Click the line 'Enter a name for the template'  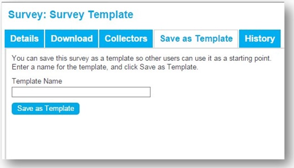[x=105, y=67]
